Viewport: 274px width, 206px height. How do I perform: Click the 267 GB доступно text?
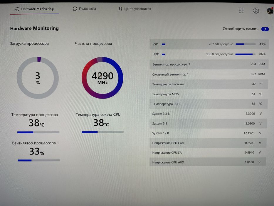click(221, 44)
